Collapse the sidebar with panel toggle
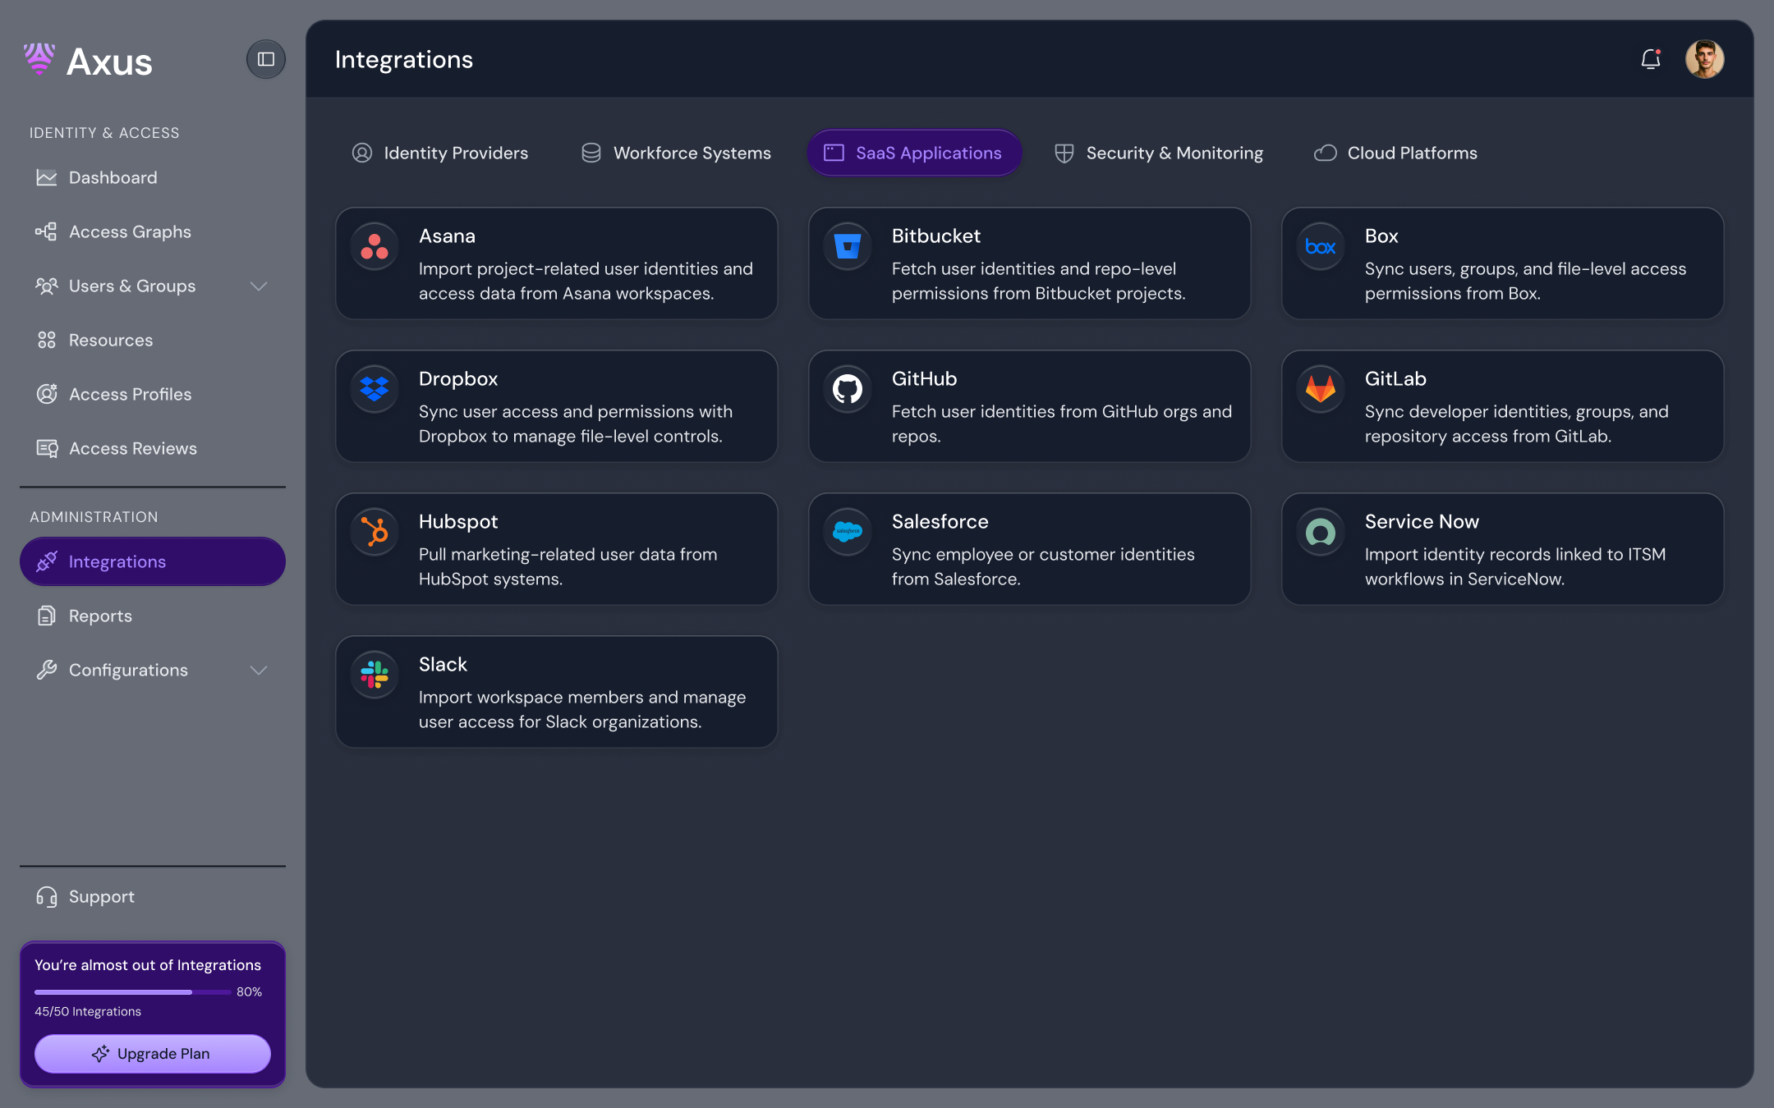The height and width of the screenshot is (1108, 1774). [265, 59]
